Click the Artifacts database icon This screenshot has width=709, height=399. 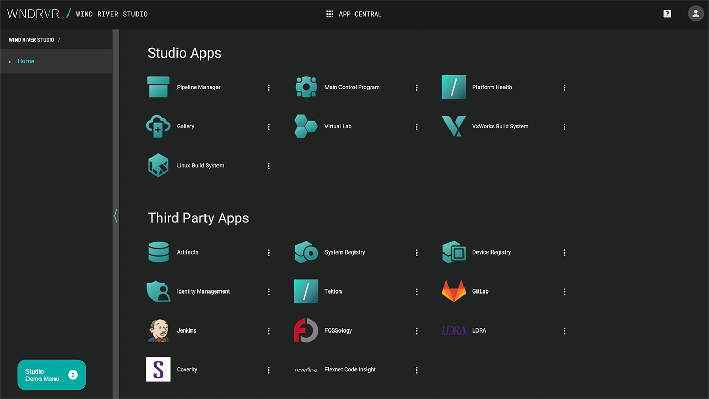click(158, 252)
